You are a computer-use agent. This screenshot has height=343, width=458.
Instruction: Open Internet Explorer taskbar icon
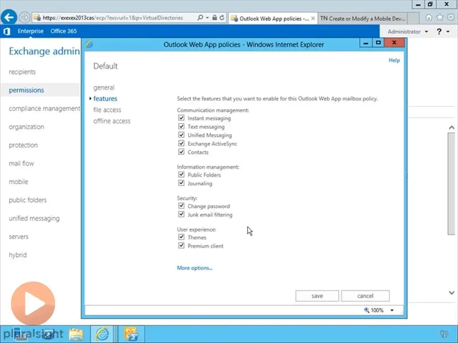(x=102, y=334)
